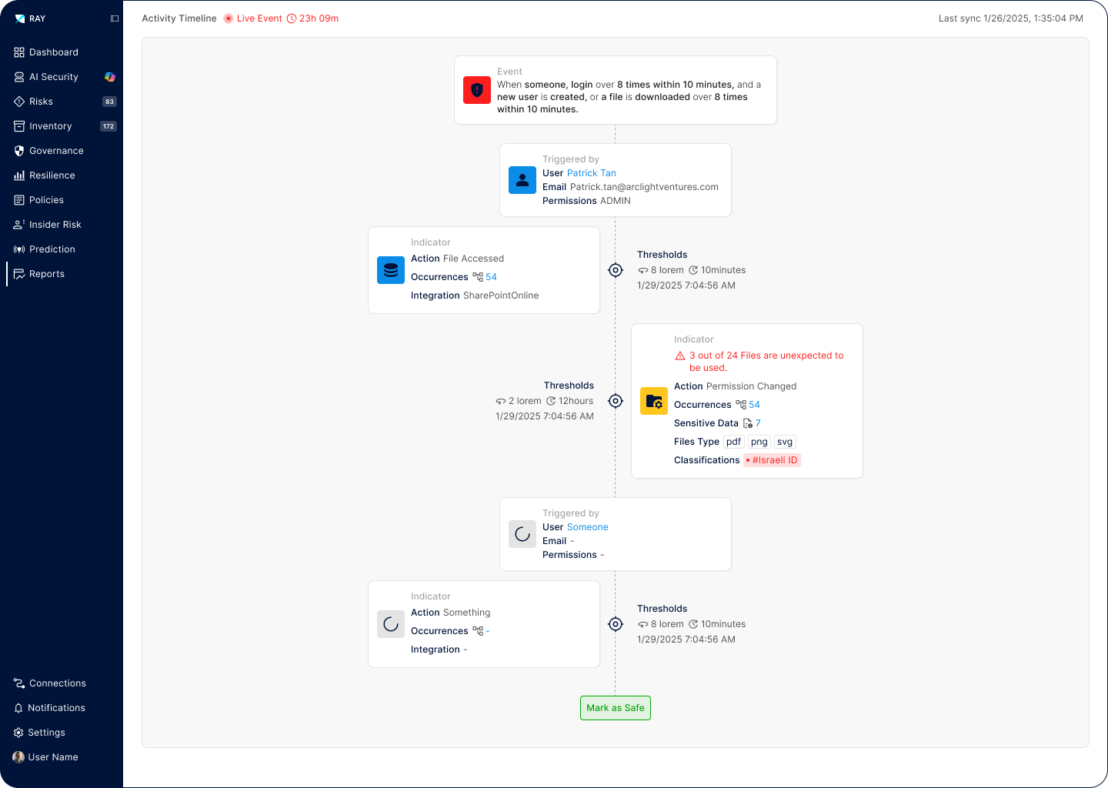Open the Someone user link

tap(587, 527)
